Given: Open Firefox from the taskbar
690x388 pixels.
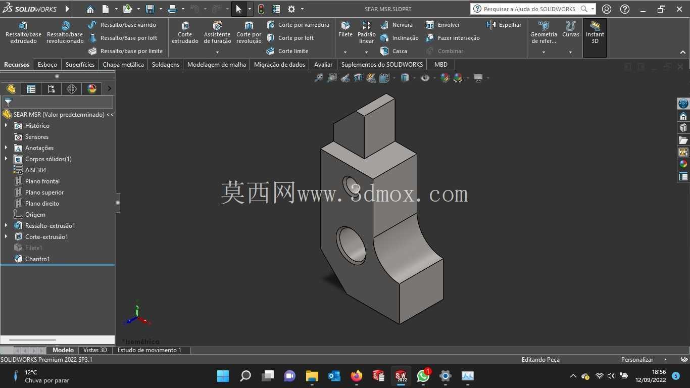Looking at the screenshot, I should (x=357, y=376).
